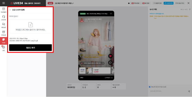Screen dimensions: 192x97
Task: Refresh the phone preview stream
Action: [x=111, y=14]
